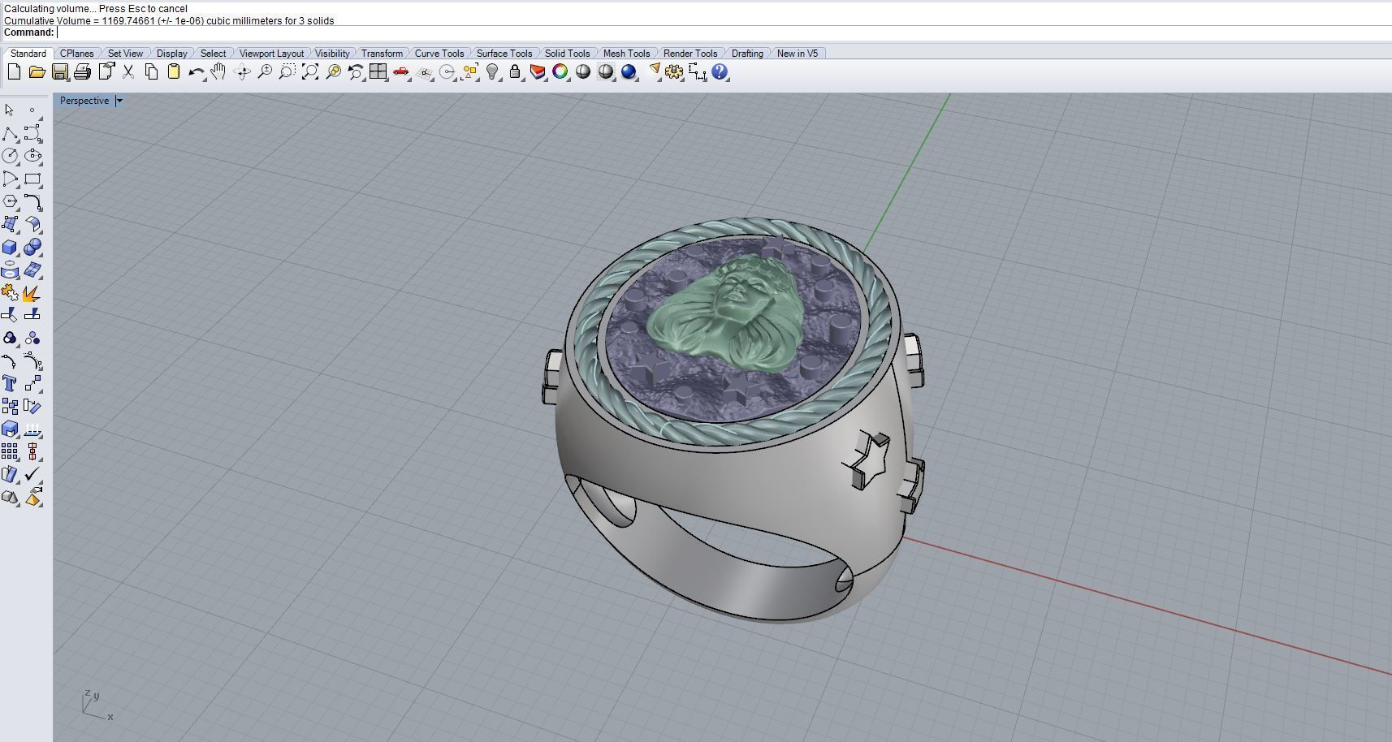1392x742 pixels.
Task: Open the Solid Tools tab
Action: (x=567, y=54)
